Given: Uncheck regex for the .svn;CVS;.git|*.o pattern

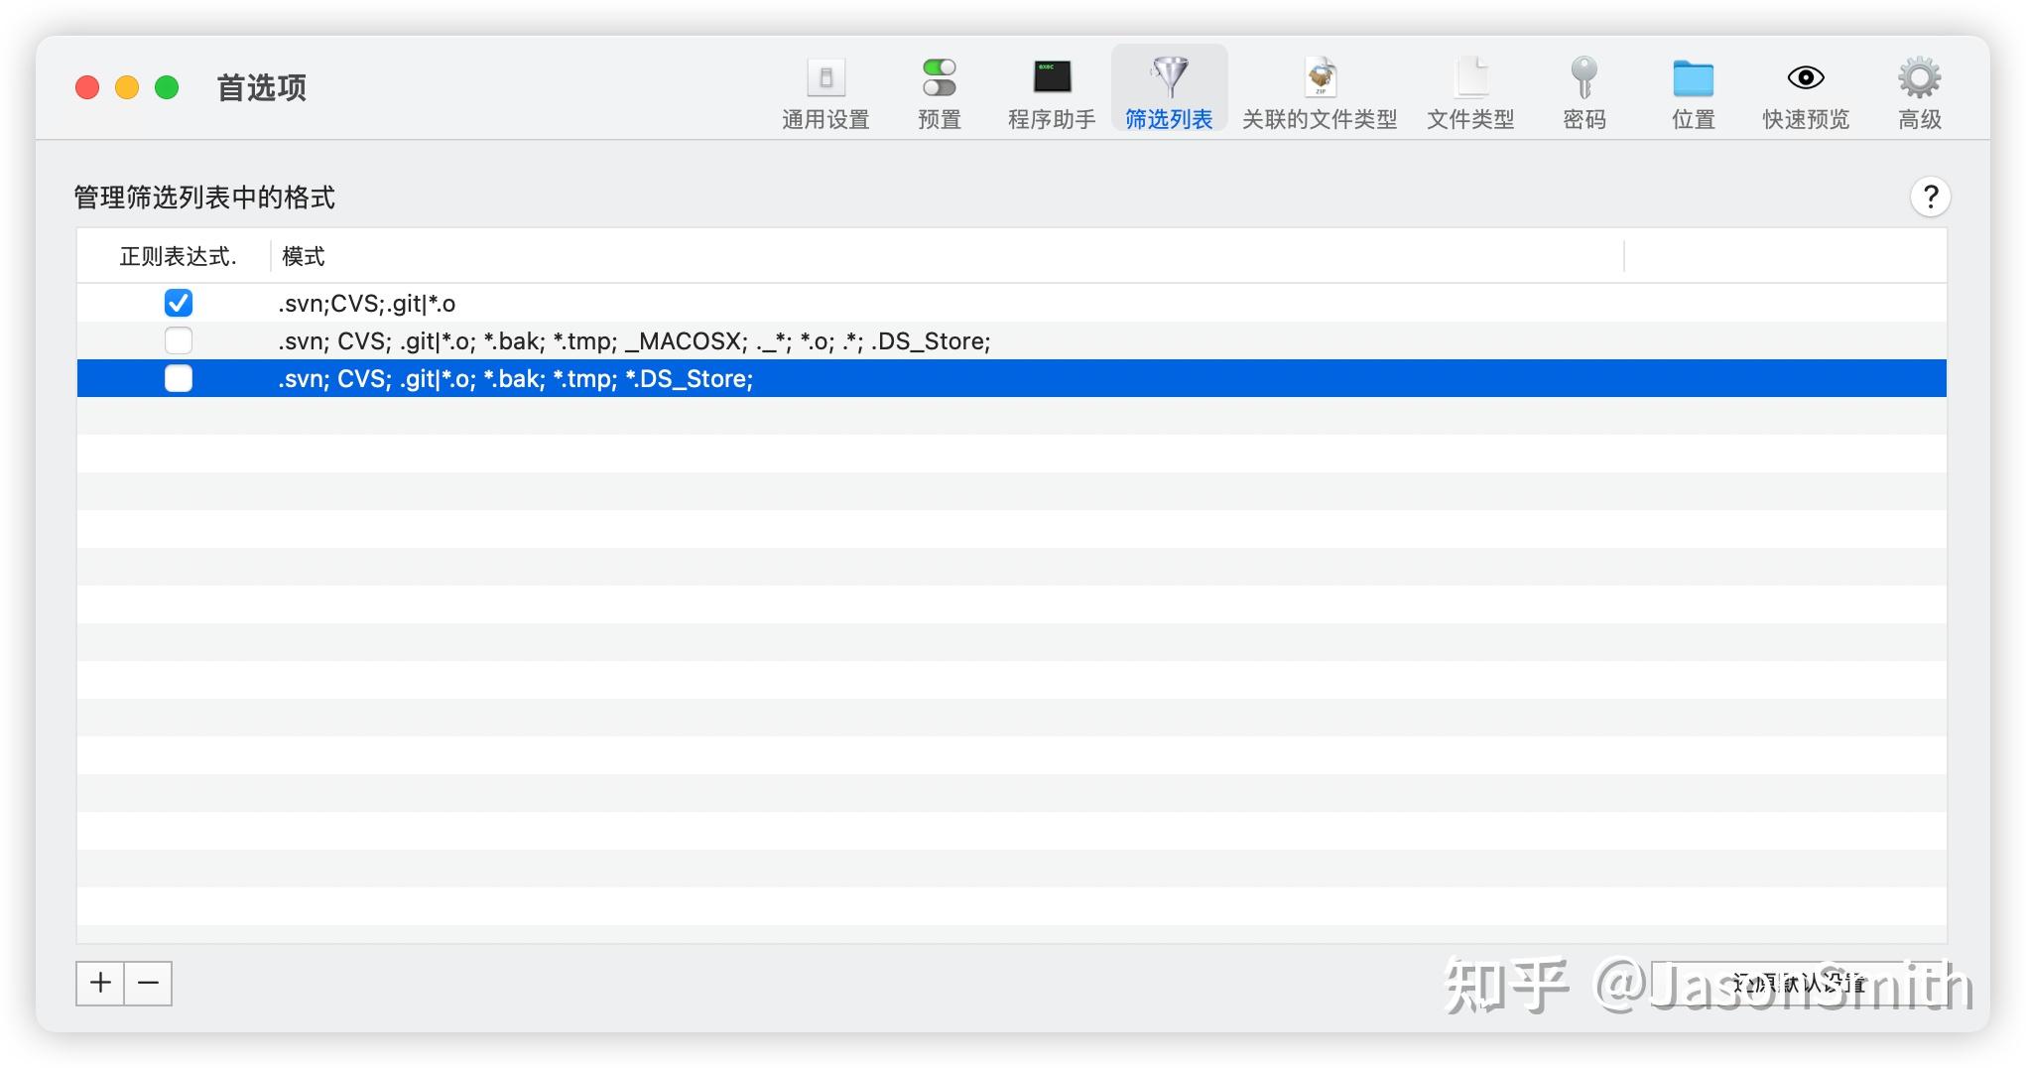Looking at the screenshot, I should point(179,303).
